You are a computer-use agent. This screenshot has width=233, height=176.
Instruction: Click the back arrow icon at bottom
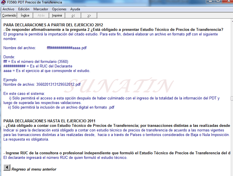pyautogui.click(x=7, y=168)
